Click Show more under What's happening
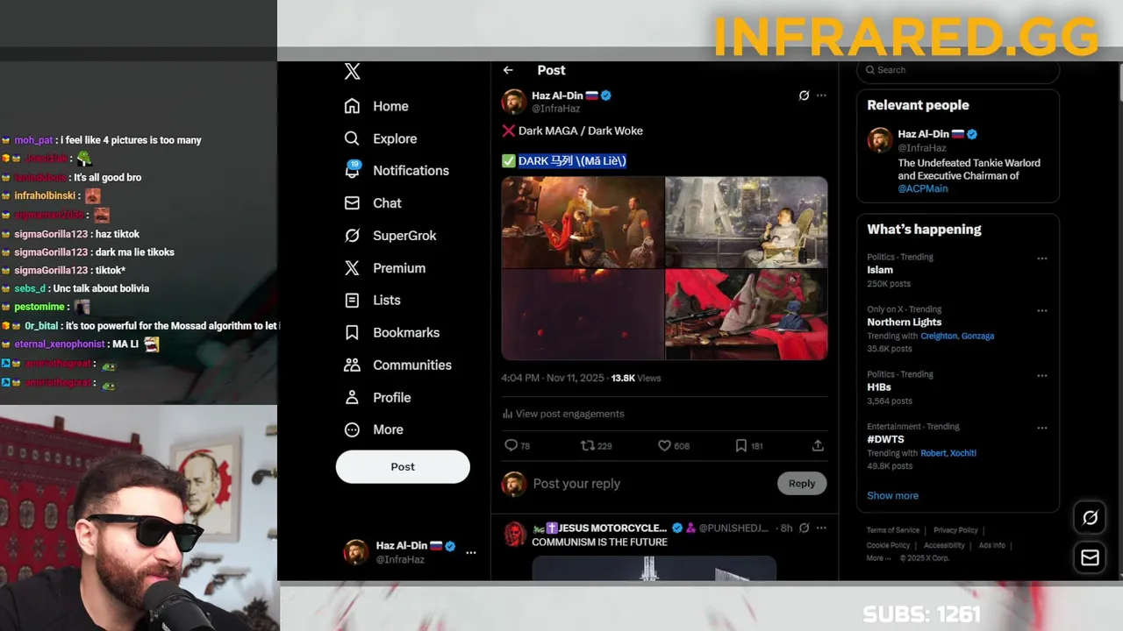The height and width of the screenshot is (631, 1123). click(x=892, y=496)
